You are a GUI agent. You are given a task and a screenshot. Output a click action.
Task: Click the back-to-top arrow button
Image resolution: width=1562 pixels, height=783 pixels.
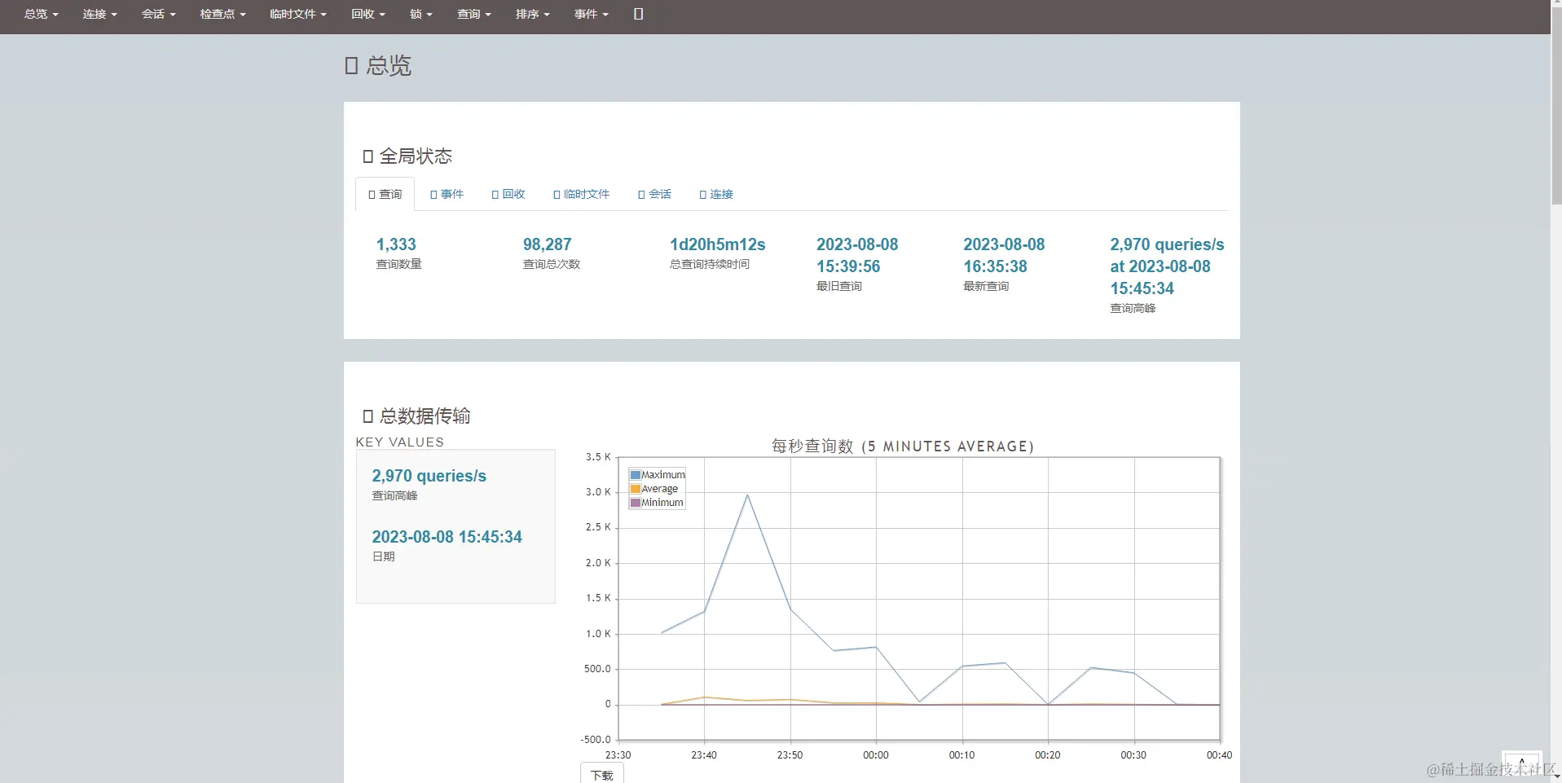pos(1521,764)
